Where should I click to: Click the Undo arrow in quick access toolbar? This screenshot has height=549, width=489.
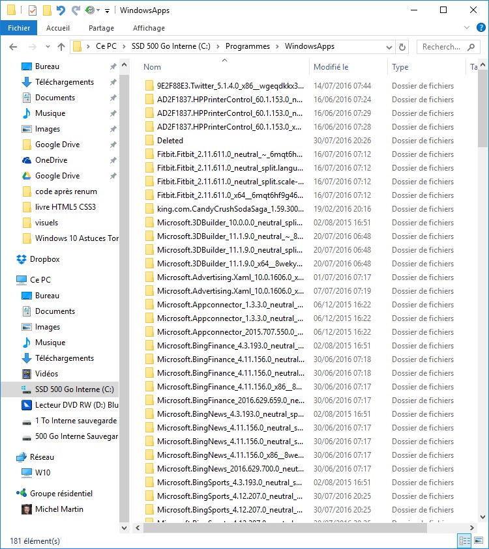(x=61, y=10)
